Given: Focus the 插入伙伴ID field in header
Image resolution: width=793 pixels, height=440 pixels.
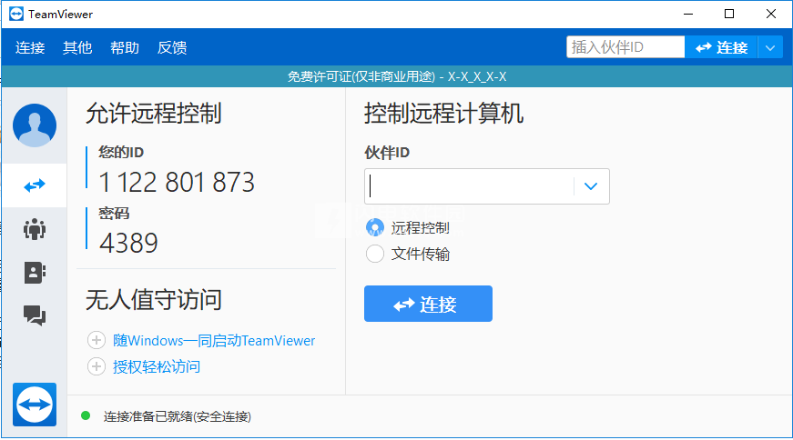Looking at the screenshot, I should coord(625,47).
